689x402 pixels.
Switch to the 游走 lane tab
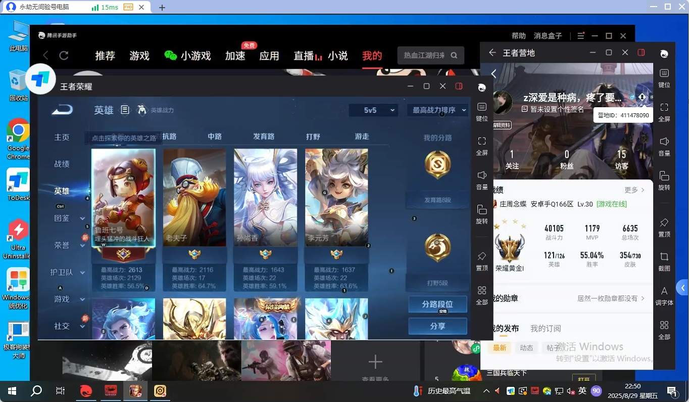coord(362,137)
